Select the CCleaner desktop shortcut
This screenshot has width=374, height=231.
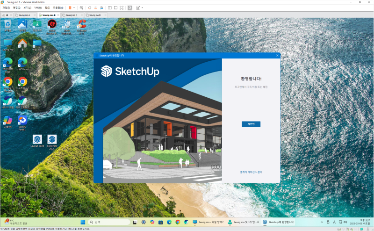81,27
